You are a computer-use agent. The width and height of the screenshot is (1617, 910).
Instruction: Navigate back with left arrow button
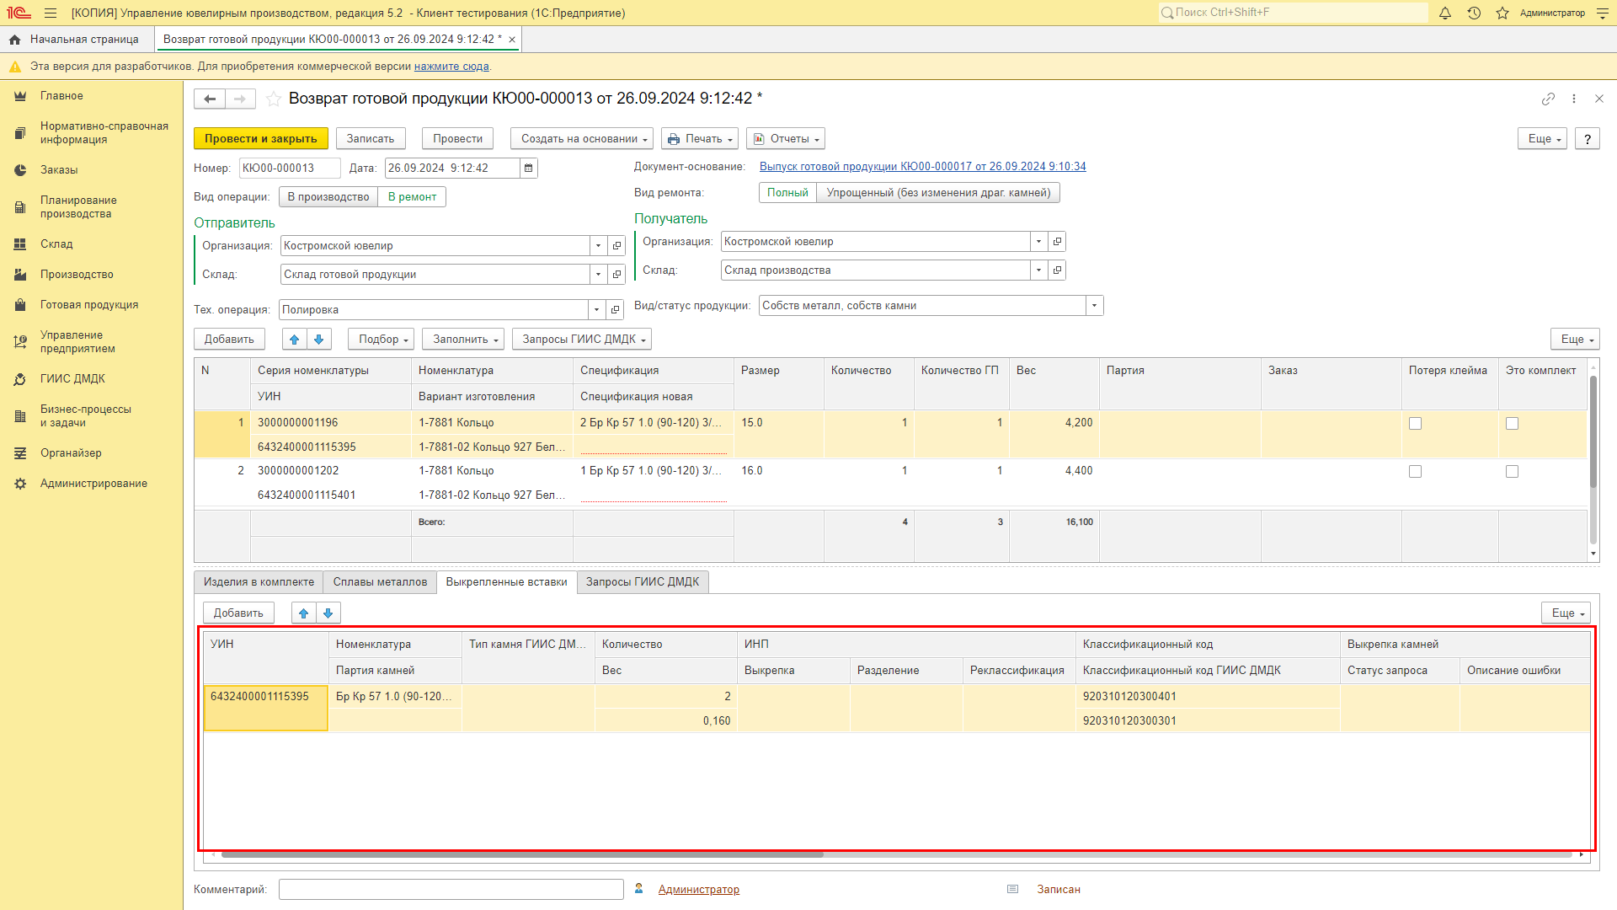[210, 99]
